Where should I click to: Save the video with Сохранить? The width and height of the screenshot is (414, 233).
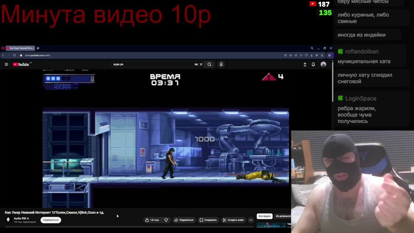(208, 220)
